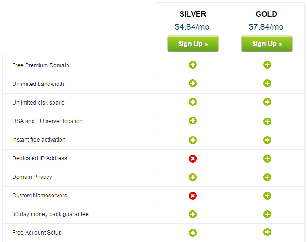Click Silver's red X for Dedicated IP Address
Image resolution: width=307 pixels, height=242 pixels.
[x=193, y=158]
